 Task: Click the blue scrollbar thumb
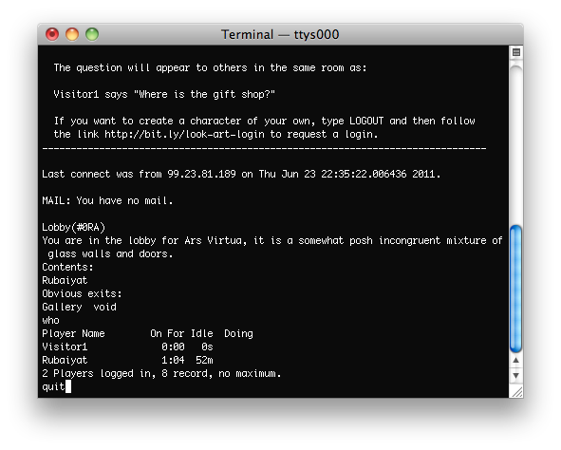pos(516,289)
